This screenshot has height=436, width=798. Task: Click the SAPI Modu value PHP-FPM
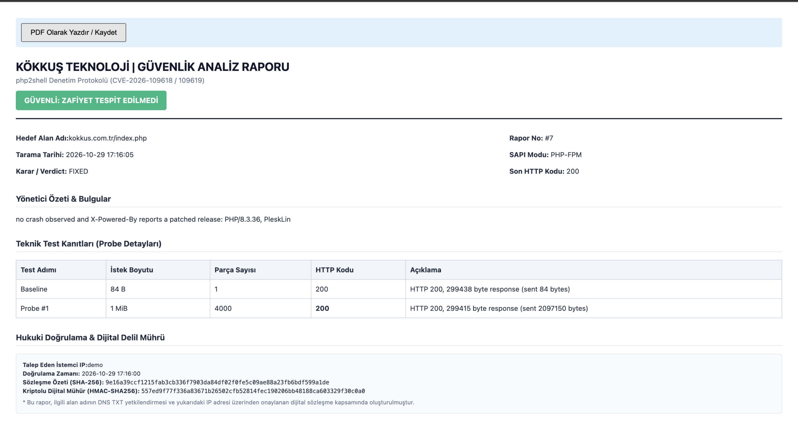(566, 155)
